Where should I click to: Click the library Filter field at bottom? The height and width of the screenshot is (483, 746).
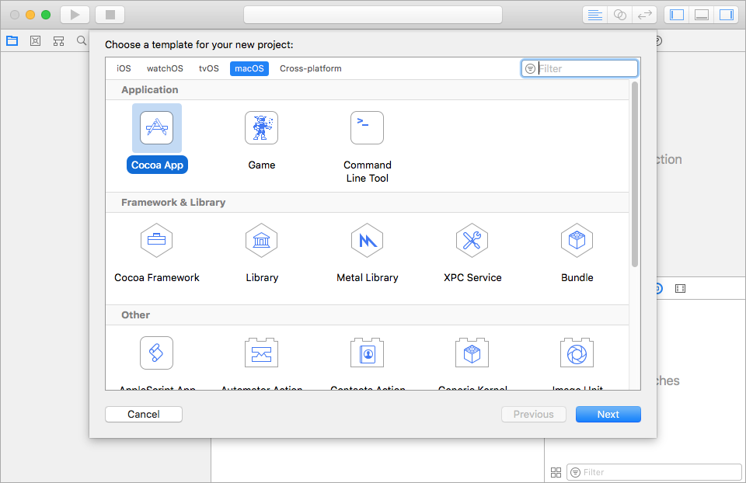pos(654,472)
